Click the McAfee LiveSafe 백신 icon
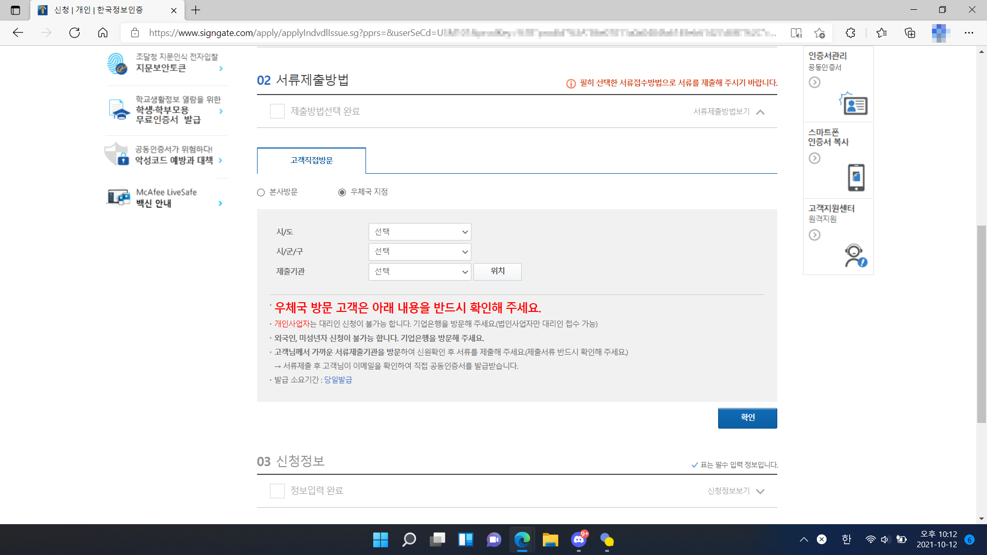Viewport: 987px width, 555px height. click(118, 197)
